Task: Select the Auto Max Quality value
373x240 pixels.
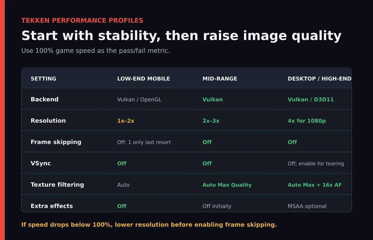Action: click(x=227, y=185)
